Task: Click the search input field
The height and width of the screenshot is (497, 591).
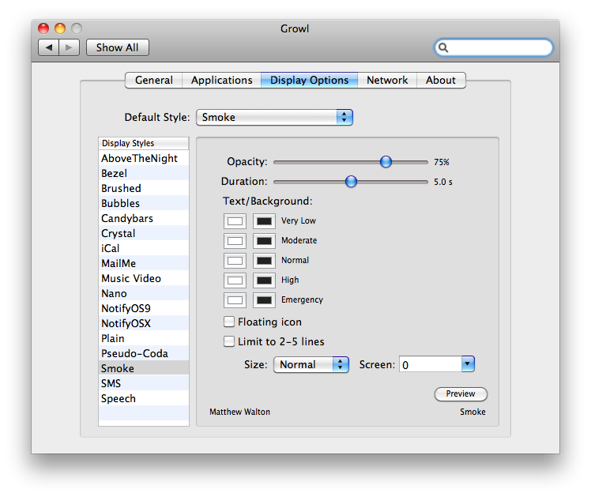Action: tap(499, 47)
